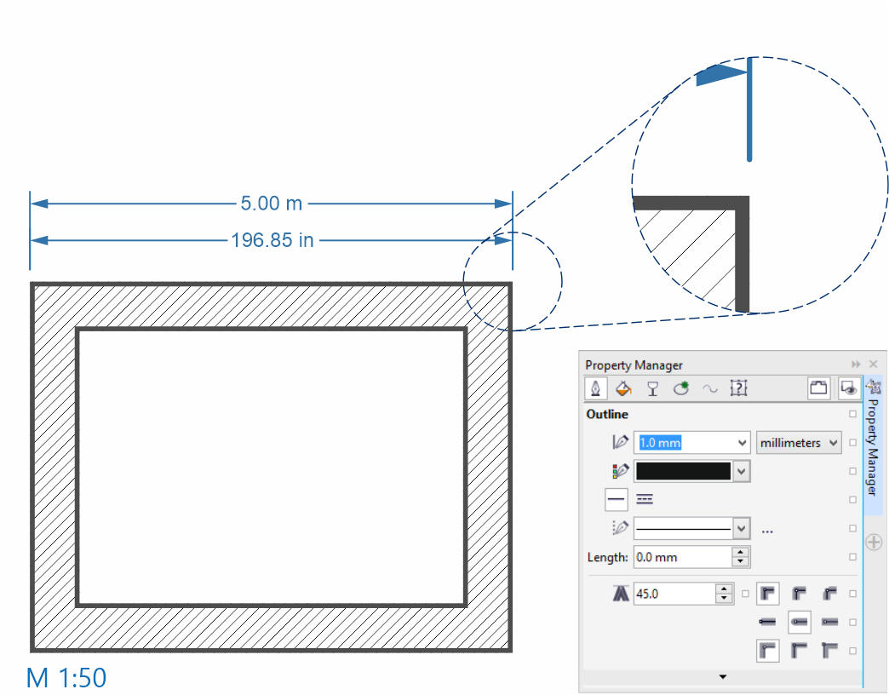The image size is (889, 695).
Task: Switch to the Fill bucket tab
Action: coord(623,388)
